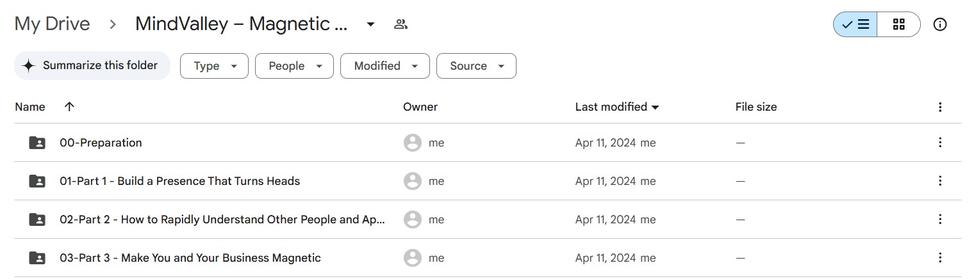The image size is (976, 279).
Task: Open the Source filter dropdown
Action: 476,66
